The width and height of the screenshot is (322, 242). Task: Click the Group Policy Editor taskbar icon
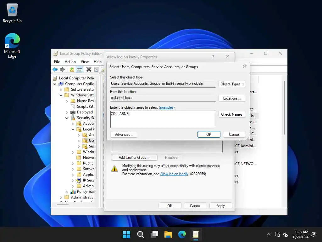click(196, 234)
